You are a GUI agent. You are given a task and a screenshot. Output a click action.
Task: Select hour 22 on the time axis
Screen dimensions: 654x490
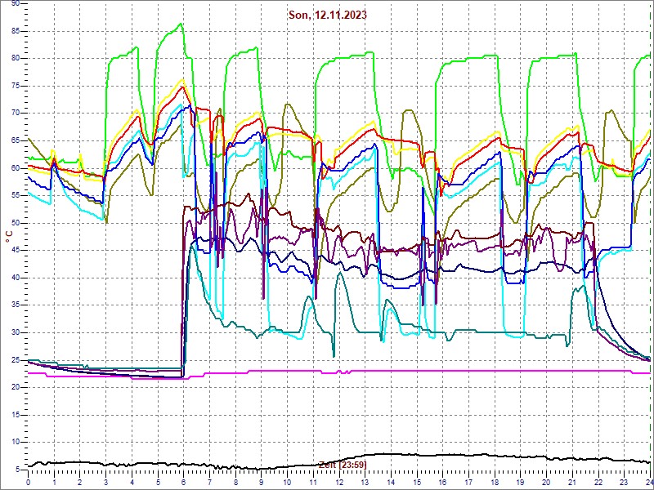point(598,482)
